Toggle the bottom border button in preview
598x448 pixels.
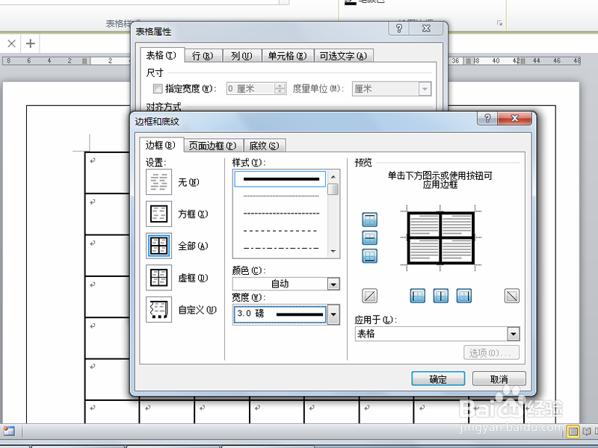(369, 255)
